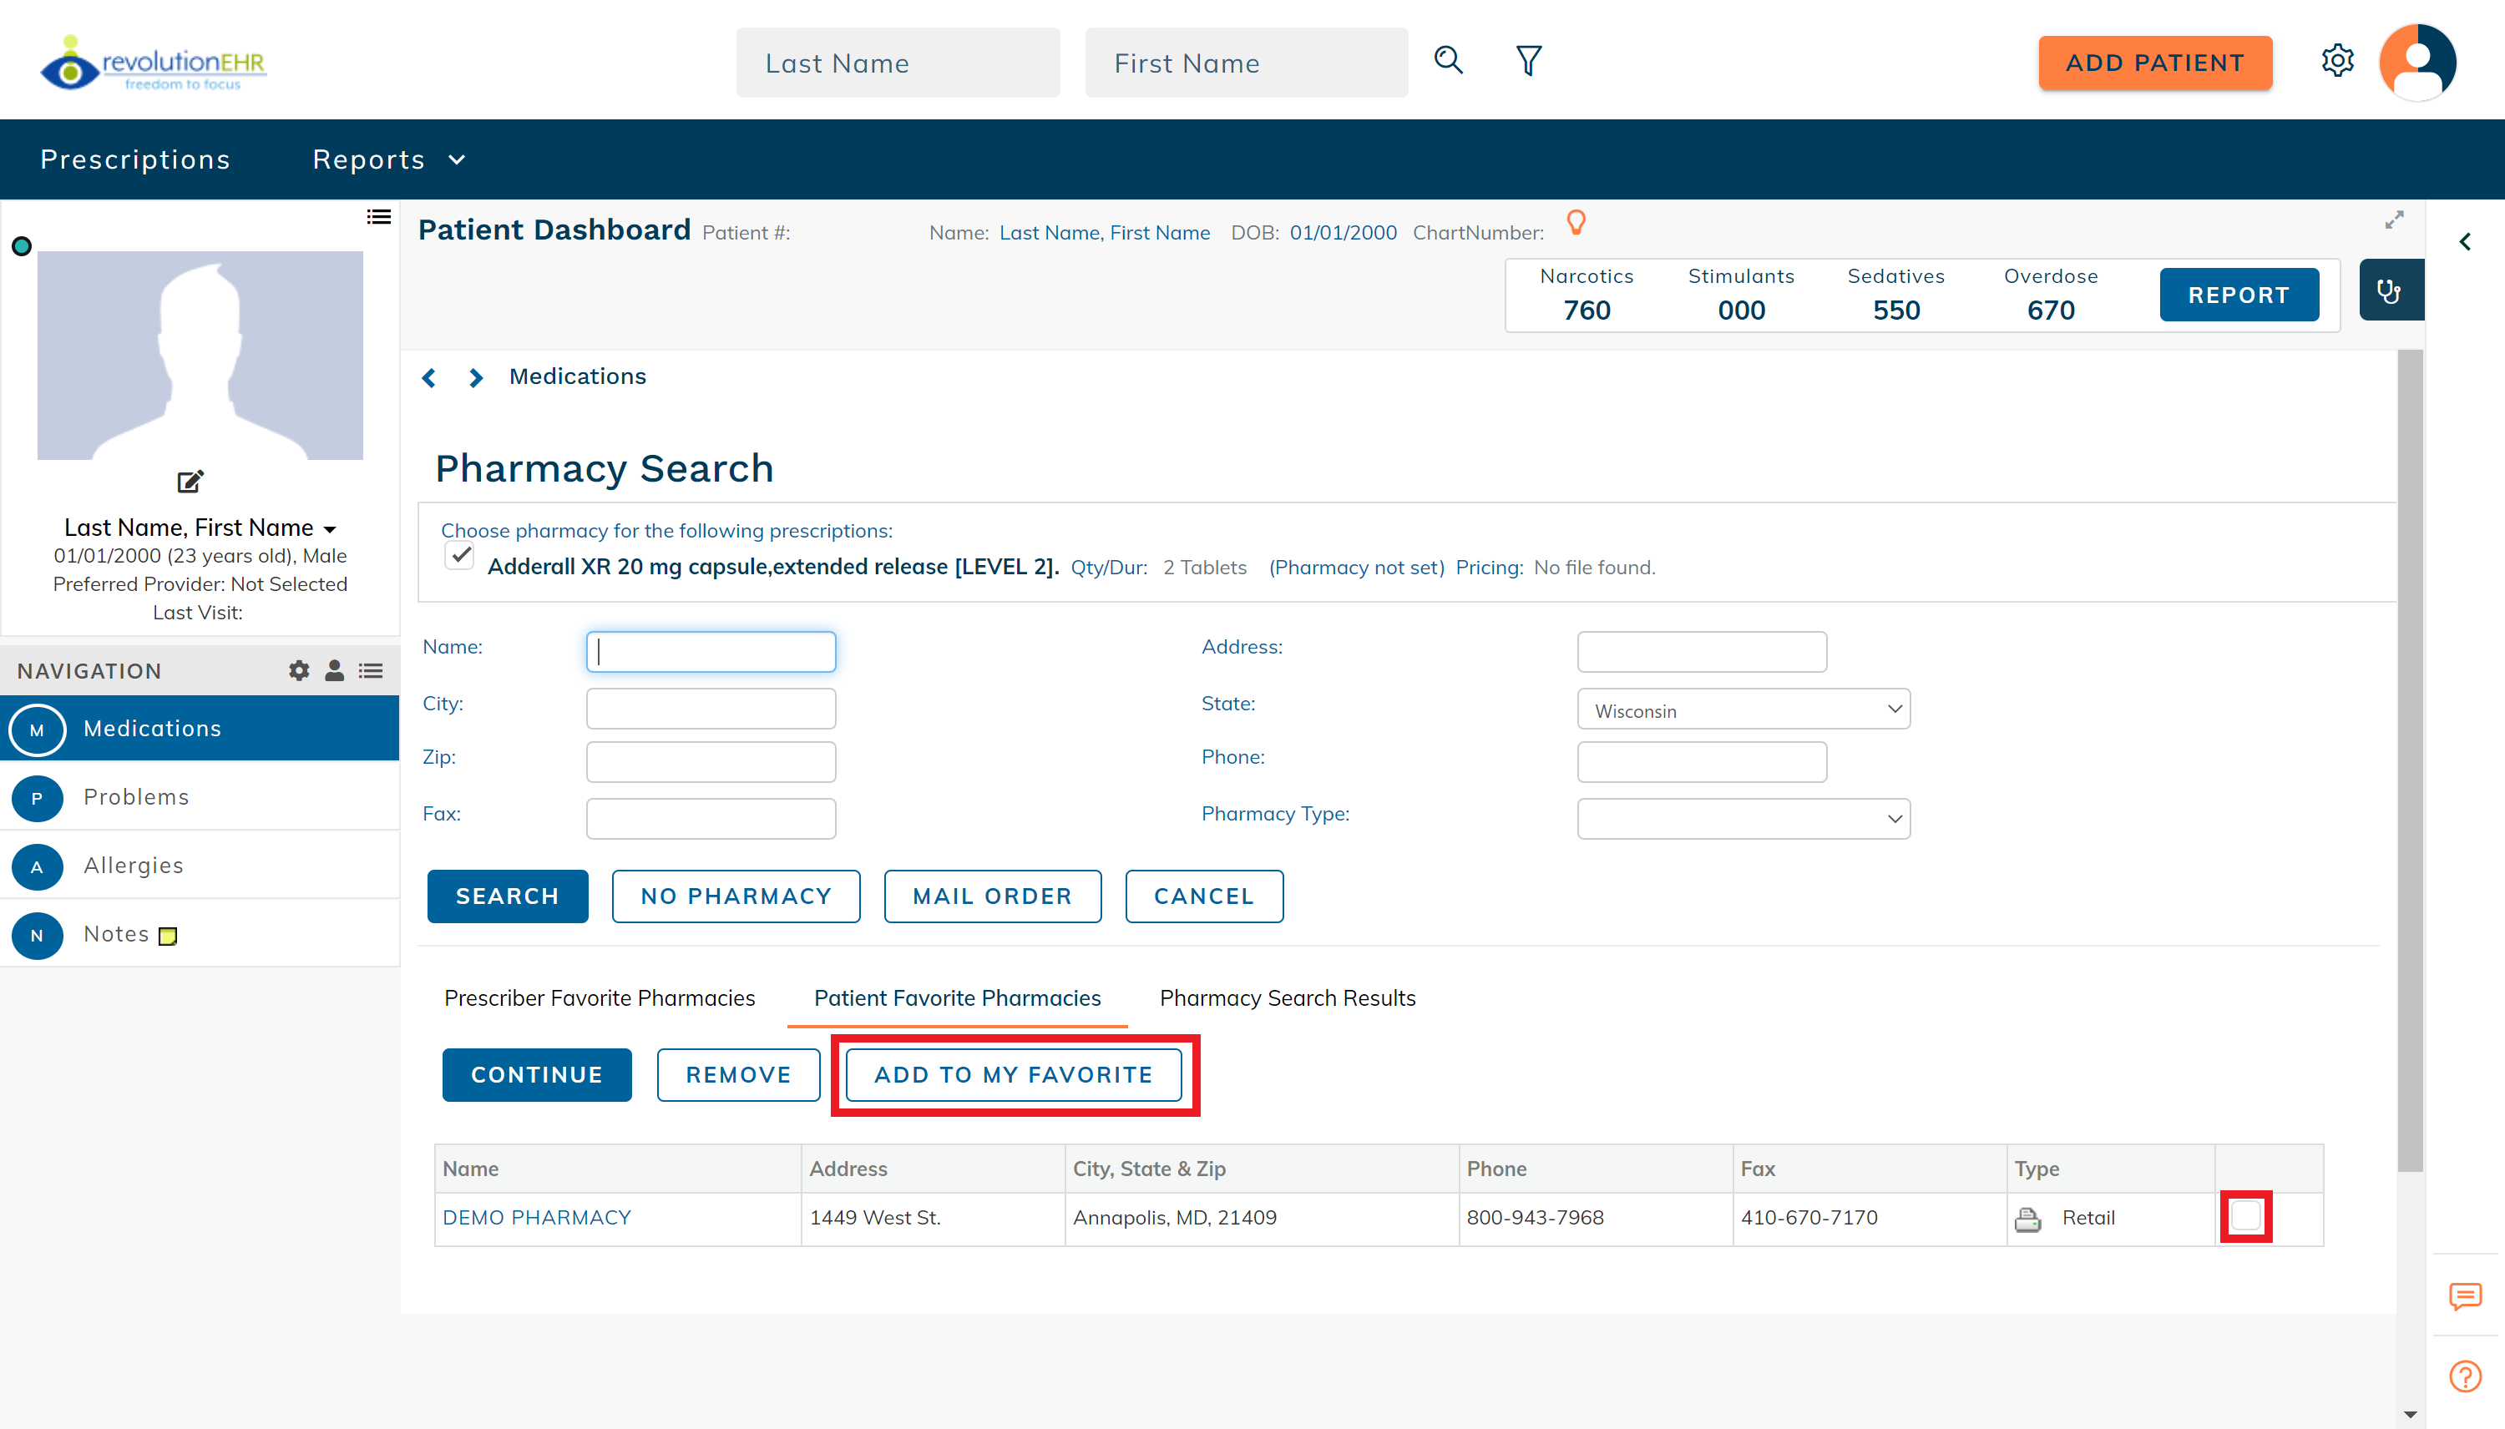
Task: Open the DEMO PHARMACY link
Action: [536, 1217]
